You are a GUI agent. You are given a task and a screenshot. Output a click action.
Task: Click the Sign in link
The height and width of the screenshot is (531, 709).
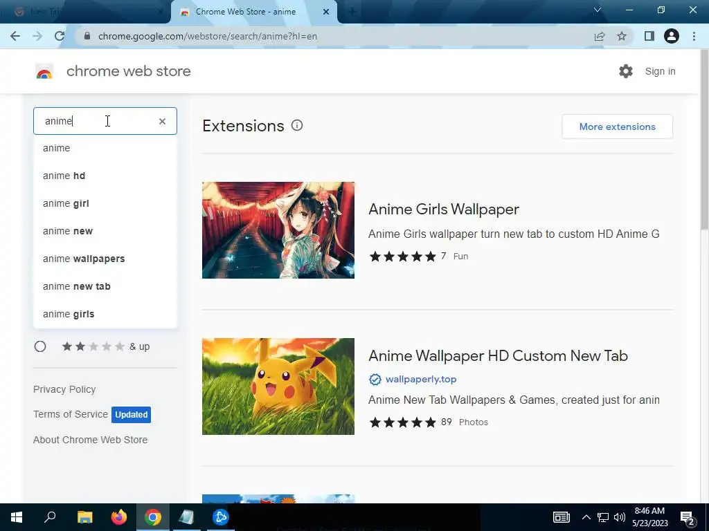[x=660, y=71]
